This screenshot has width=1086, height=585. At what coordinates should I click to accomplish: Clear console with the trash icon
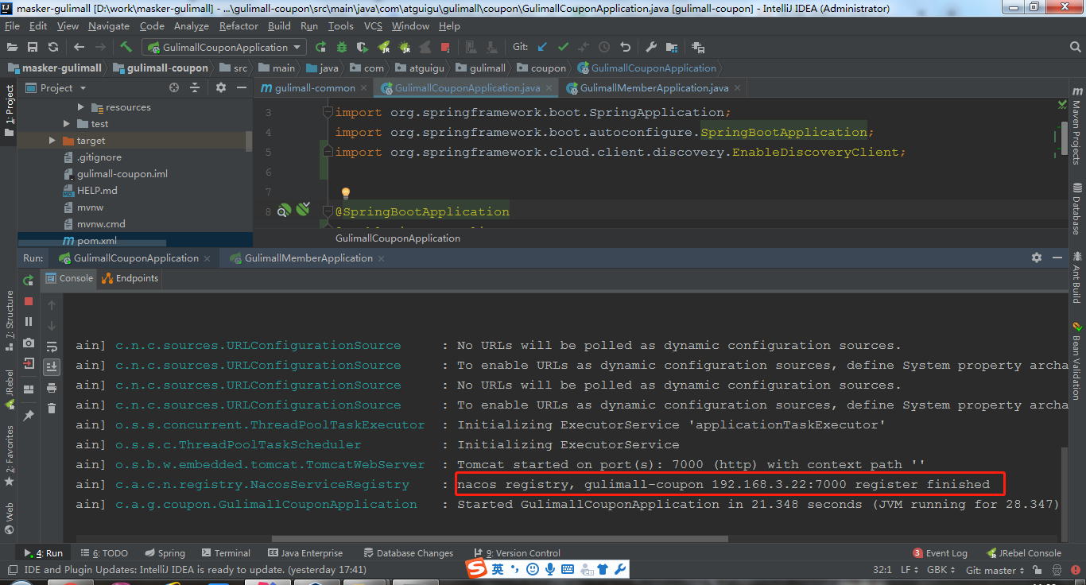click(52, 408)
